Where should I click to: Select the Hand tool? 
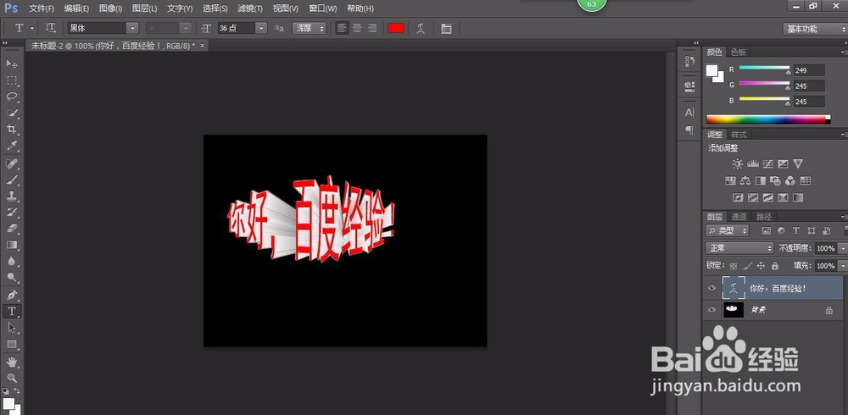click(x=12, y=362)
